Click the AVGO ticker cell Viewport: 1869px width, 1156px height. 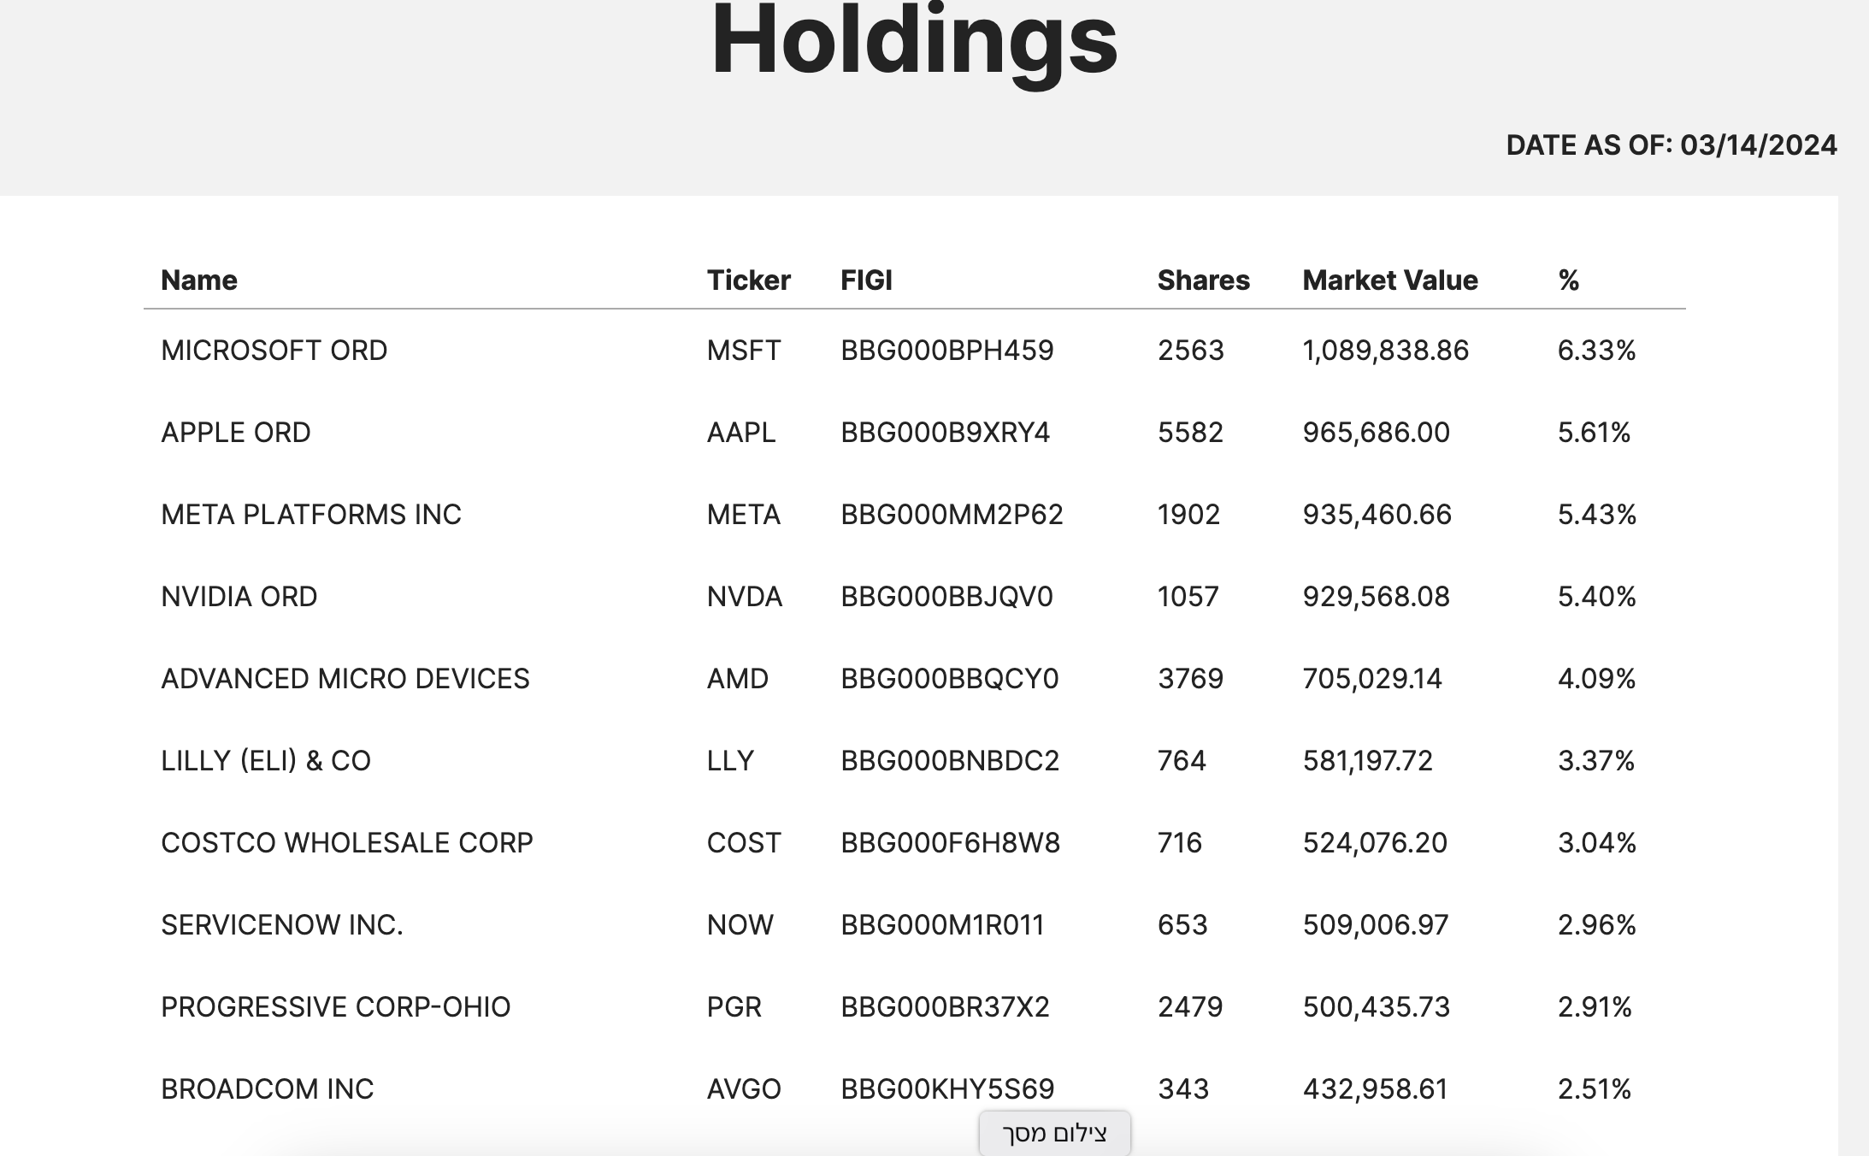[x=744, y=1089]
